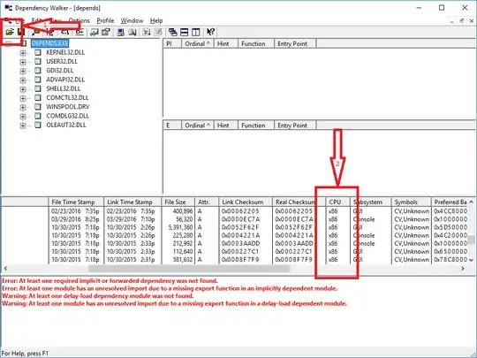Expand USER32.DLL tree node
The image size is (477, 358).
23,62
